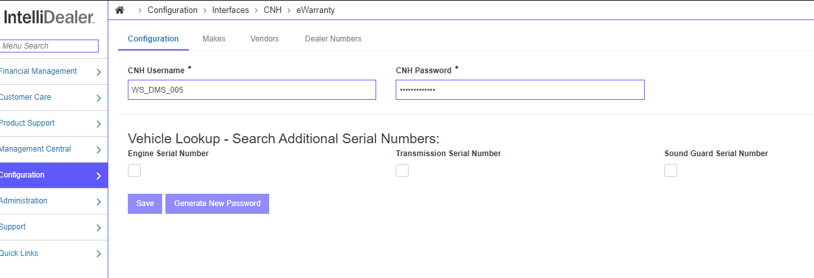Open the Administration chevron arrow
This screenshot has width=814, height=278.
click(x=99, y=202)
